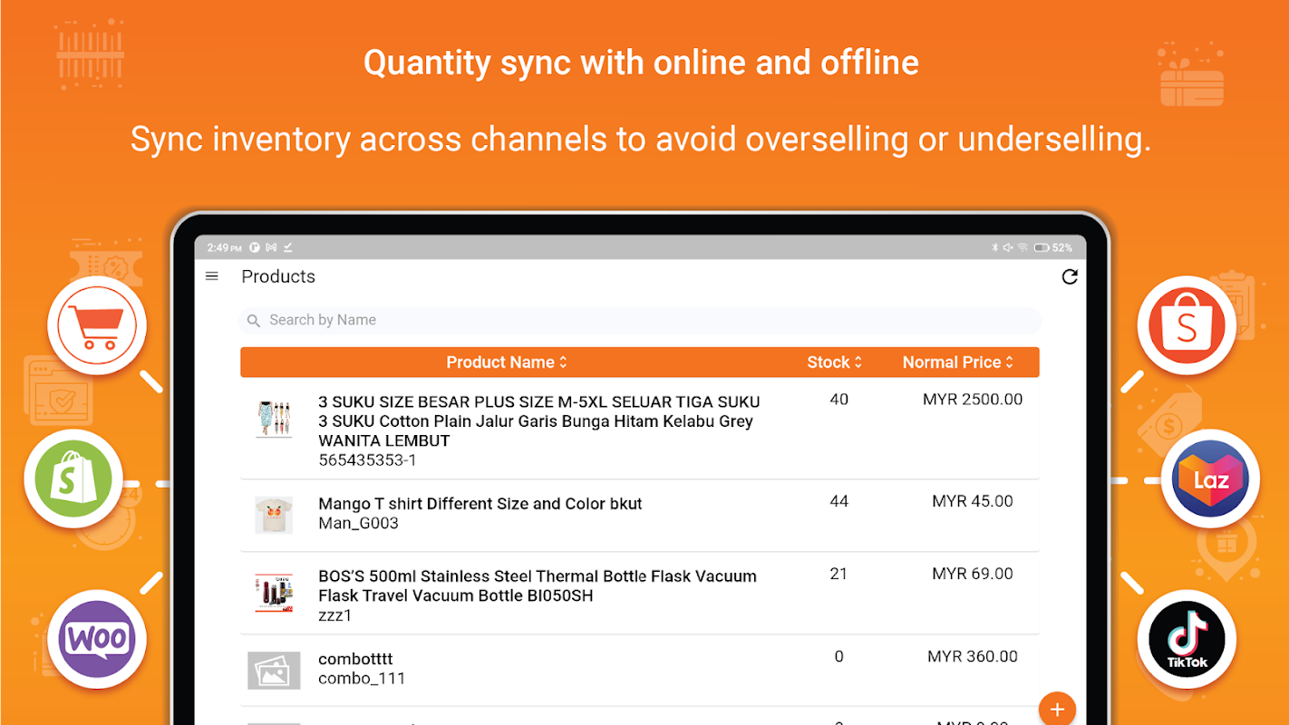Select the TikTok icon
The width and height of the screenshot is (1289, 725).
pos(1187,638)
